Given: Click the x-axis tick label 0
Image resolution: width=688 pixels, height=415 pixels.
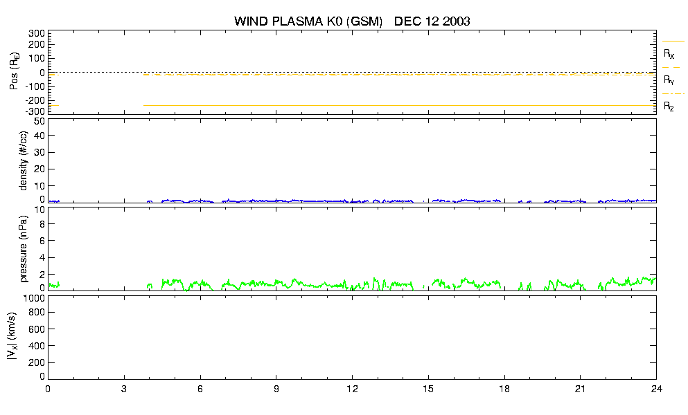Looking at the screenshot, I should [48, 389].
